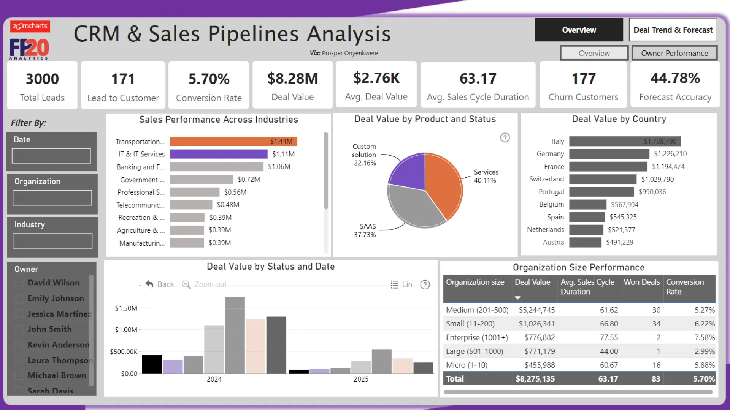Click the $8.28M Deal Value card
This screenshot has width=730, height=410.
(292, 85)
